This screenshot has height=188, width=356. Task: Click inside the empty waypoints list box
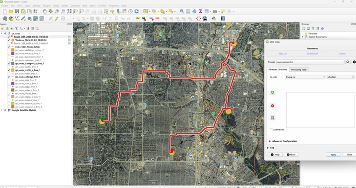click(x=320, y=110)
